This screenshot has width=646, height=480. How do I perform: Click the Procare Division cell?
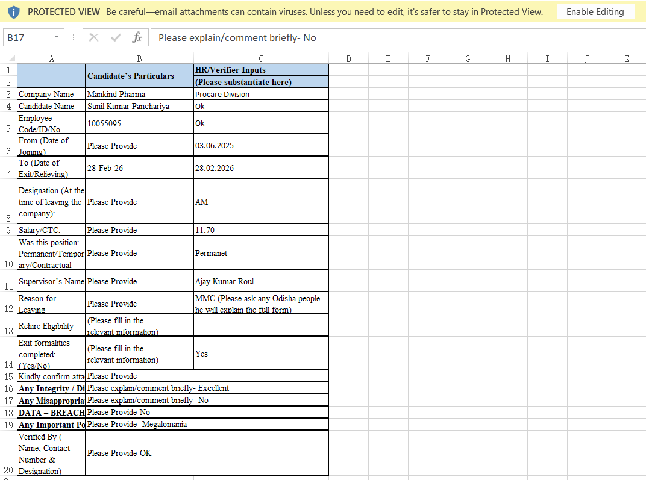tap(261, 94)
